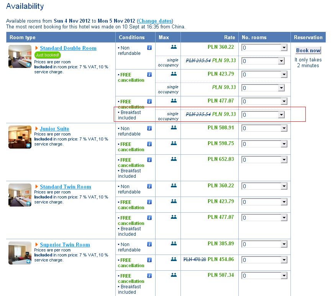View the Standard Double Room photo thumbnail
Viewport: 333px width, 296px height.
(20, 56)
